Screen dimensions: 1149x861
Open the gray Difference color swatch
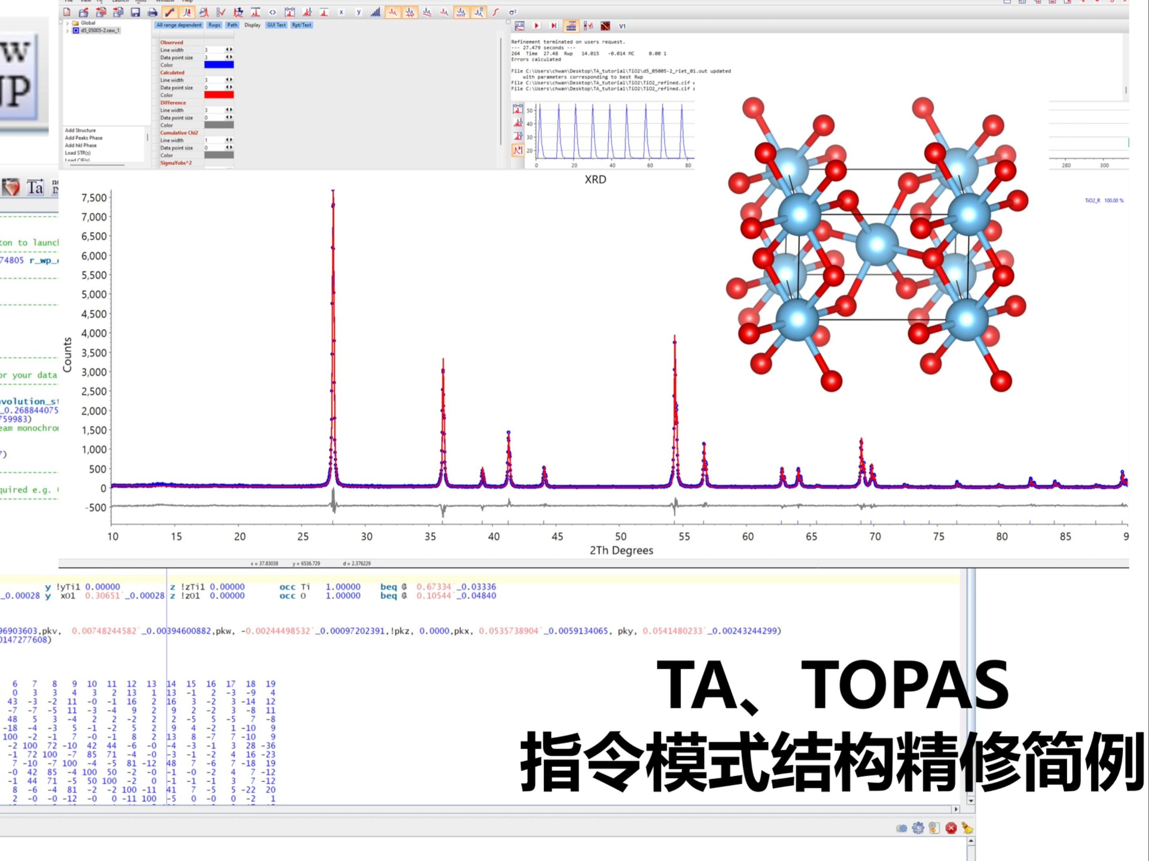(219, 125)
